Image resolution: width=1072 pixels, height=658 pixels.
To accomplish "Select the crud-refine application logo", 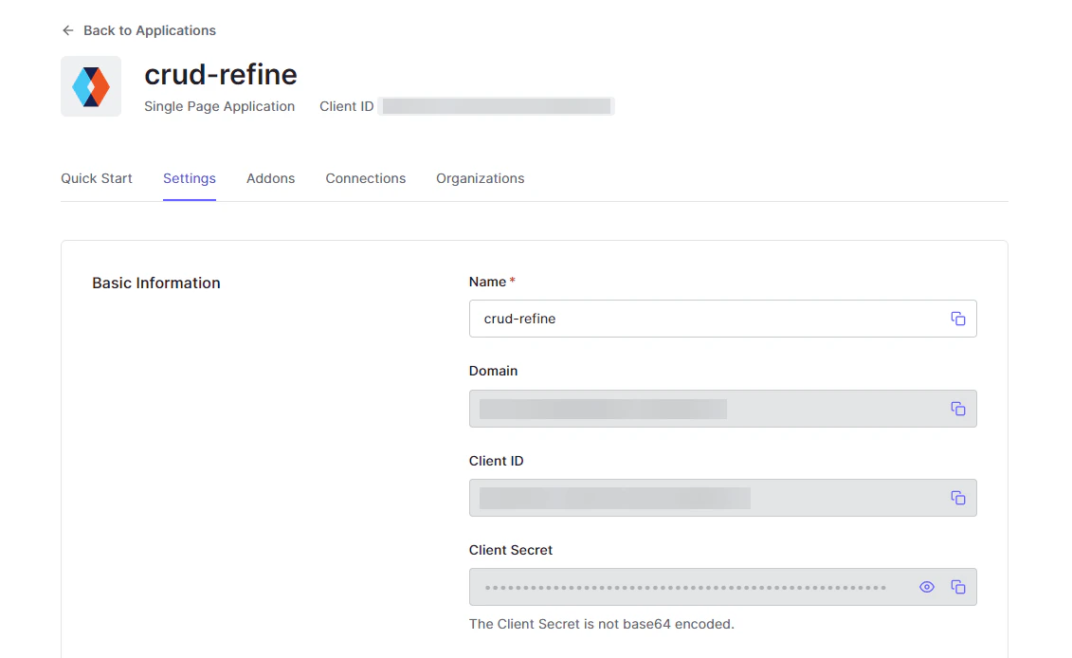I will pyautogui.click(x=91, y=85).
